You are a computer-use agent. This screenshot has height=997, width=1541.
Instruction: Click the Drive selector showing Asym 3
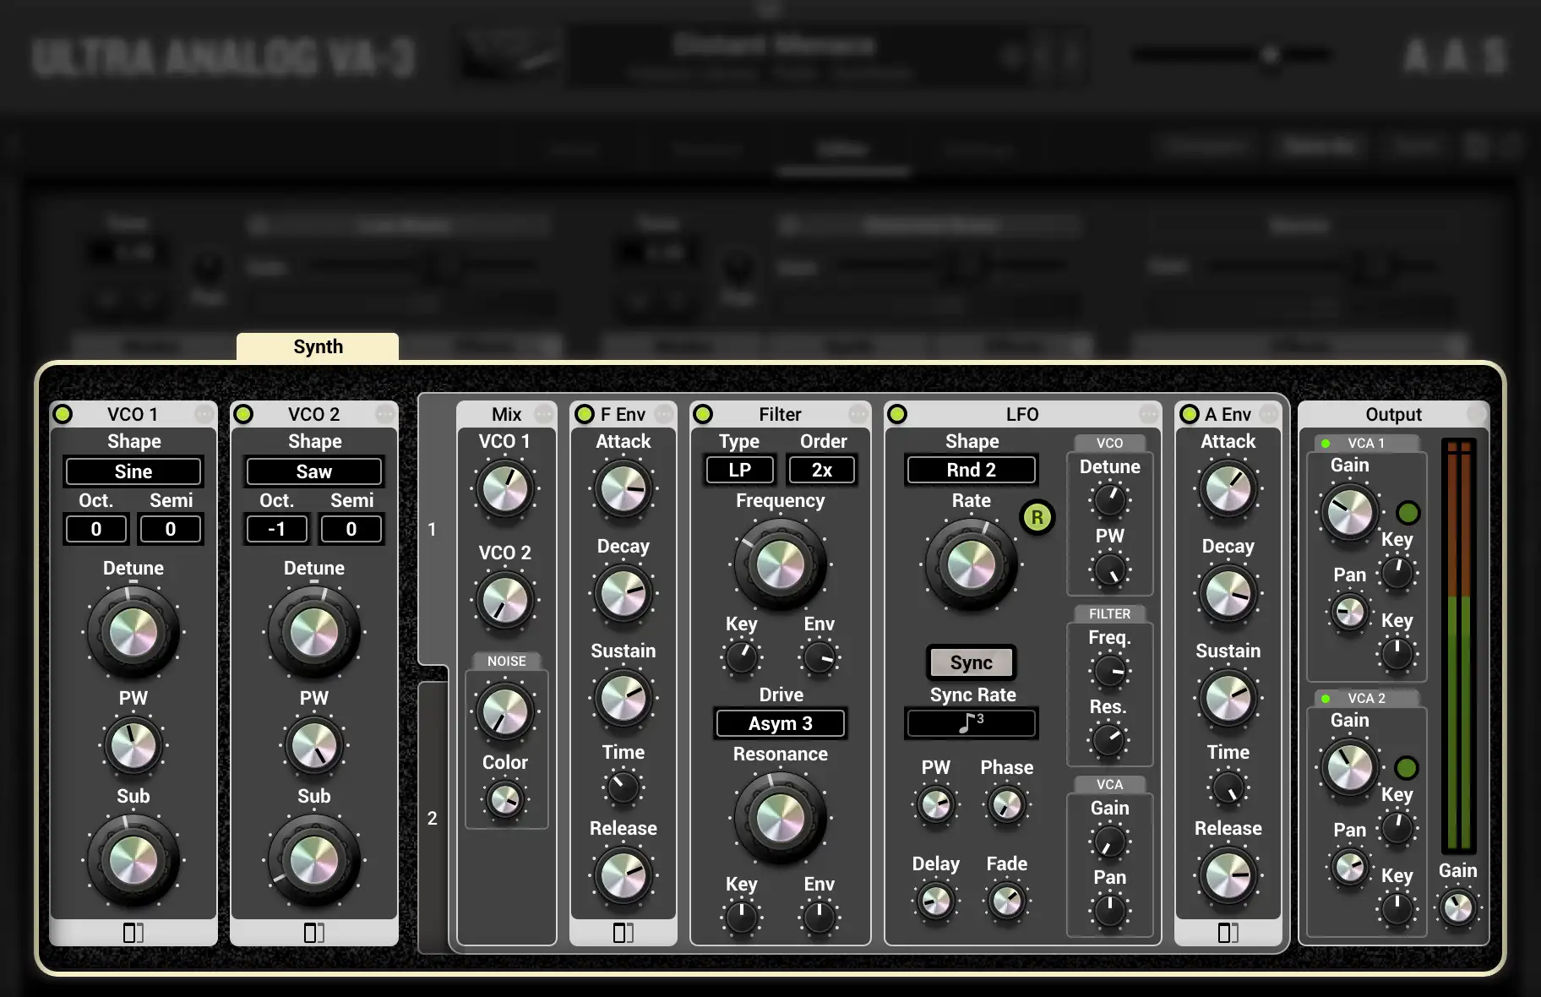pyautogui.click(x=780, y=723)
